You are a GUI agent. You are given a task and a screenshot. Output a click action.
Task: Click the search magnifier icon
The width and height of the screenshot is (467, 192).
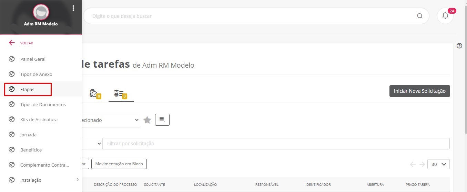(x=419, y=16)
